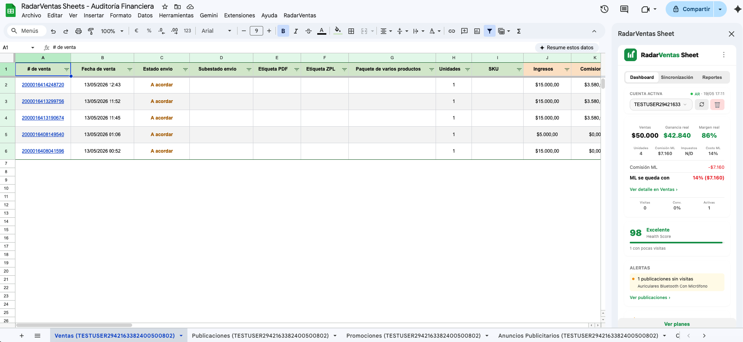
Task: Click the Functions sigma icon
Action: [x=519, y=31]
